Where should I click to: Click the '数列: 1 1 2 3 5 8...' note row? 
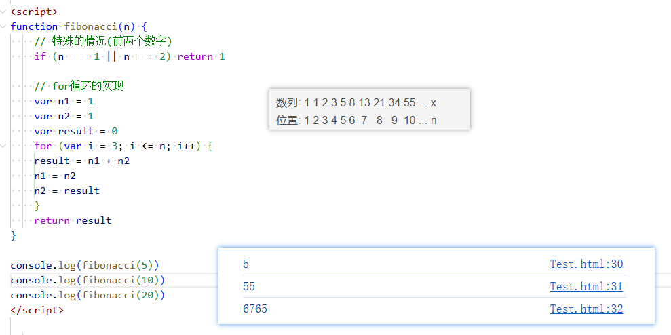point(356,102)
